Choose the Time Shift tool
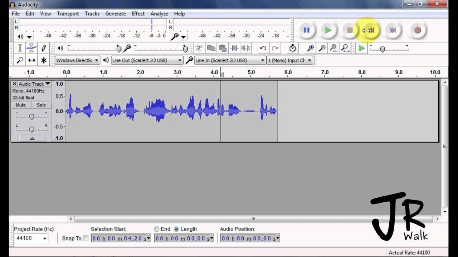Screen dimensions: 458x257 pos(32,60)
